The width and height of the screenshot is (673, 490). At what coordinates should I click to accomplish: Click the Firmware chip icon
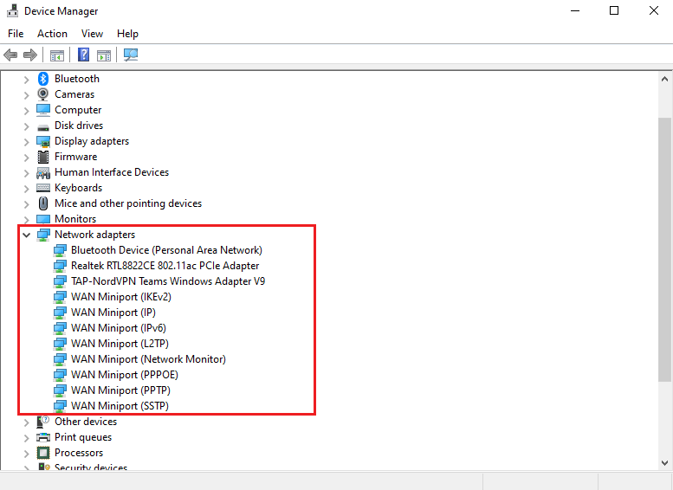(x=43, y=157)
